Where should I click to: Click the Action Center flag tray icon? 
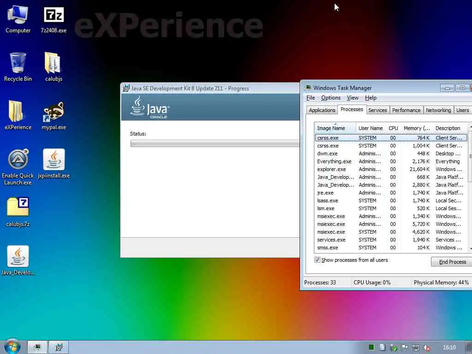coord(405,348)
